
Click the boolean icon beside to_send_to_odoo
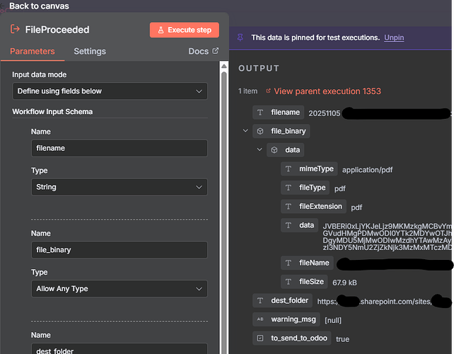[x=260, y=338]
